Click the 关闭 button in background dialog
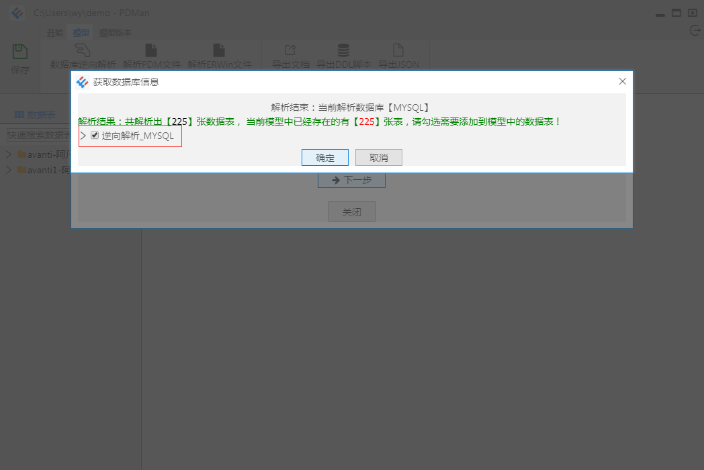Screen dimensions: 704x470 pyautogui.click(x=352, y=212)
